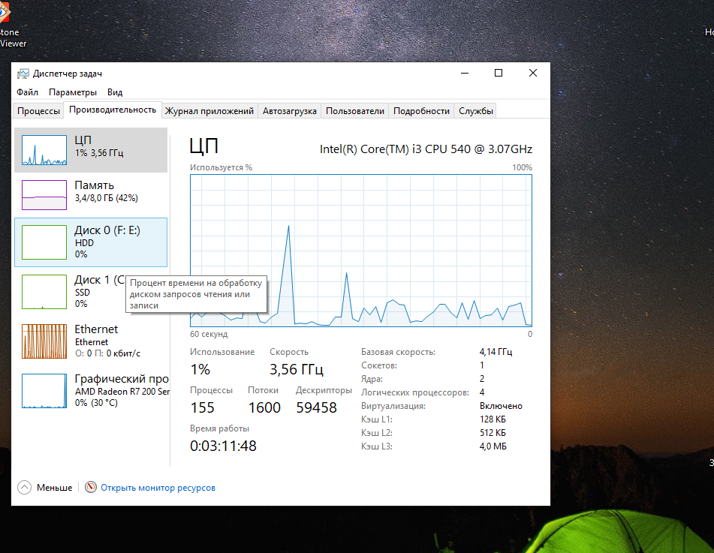The image size is (714, 553).
Task: Click the Виртуализация value Включено
Action: click(x=501, y=406)
